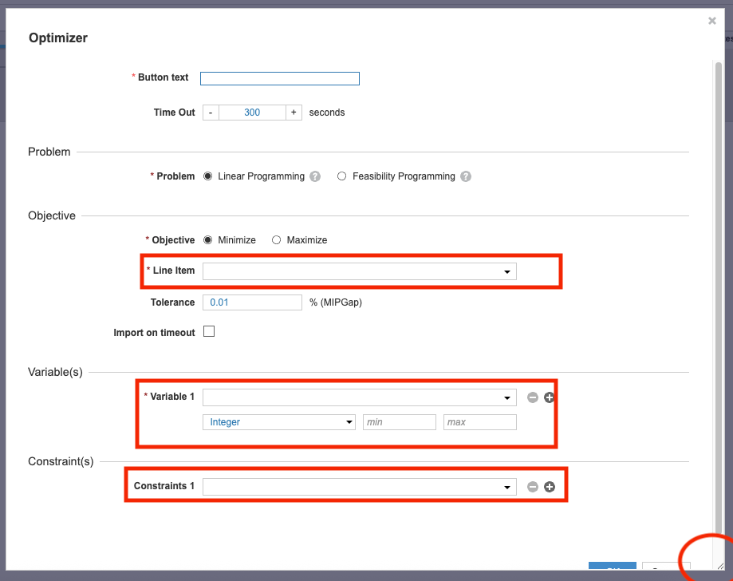Viewport: 733px width, 581px height.
Task: Add a variable with the plus icon
Action: pos(549,397)
